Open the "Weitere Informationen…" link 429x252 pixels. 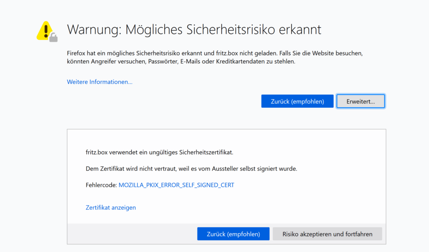click(x=100, y=82)
